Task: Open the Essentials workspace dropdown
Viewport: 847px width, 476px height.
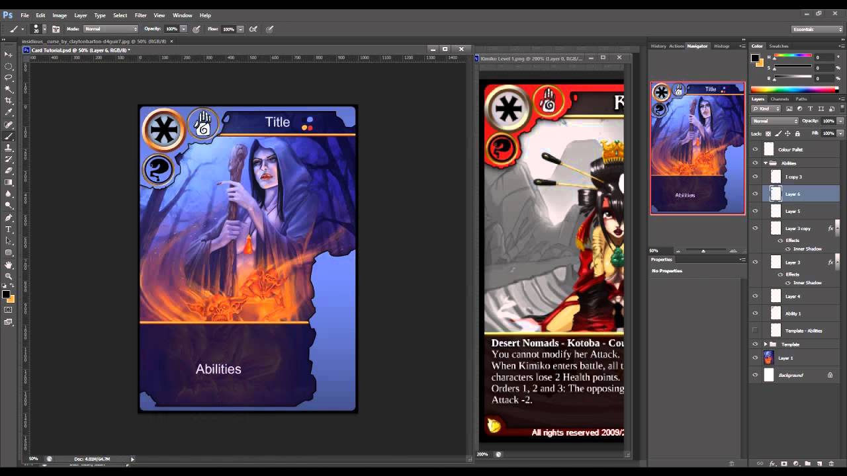Action: click(817, 29)
